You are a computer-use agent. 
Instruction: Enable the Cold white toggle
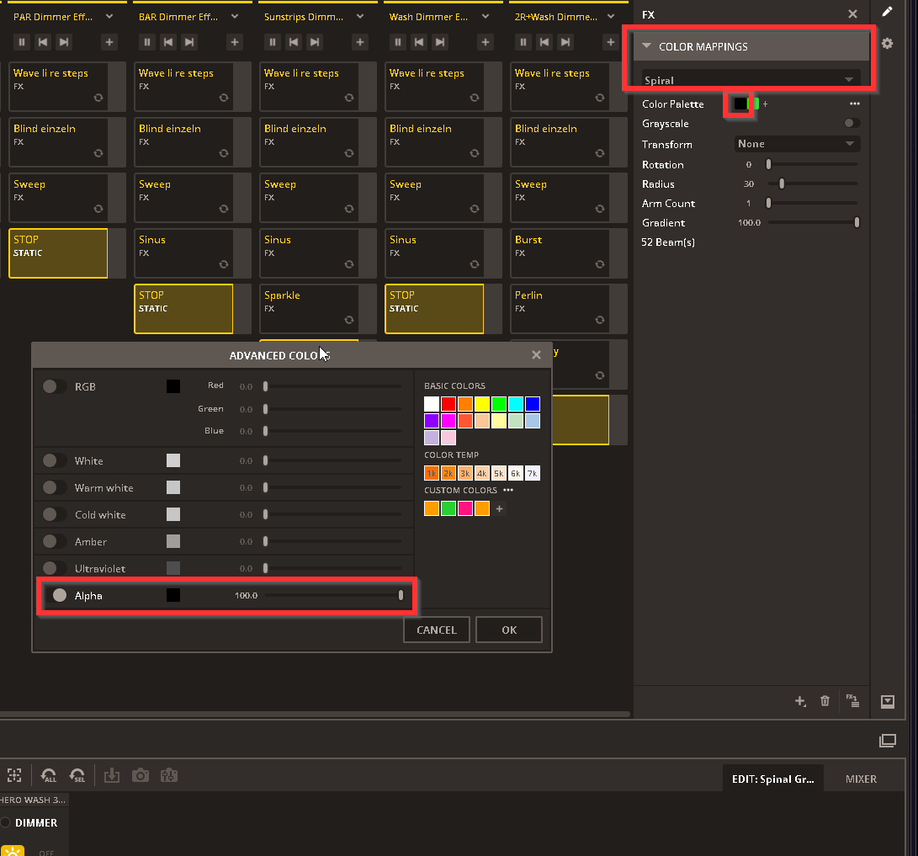(x=54, y=514)
